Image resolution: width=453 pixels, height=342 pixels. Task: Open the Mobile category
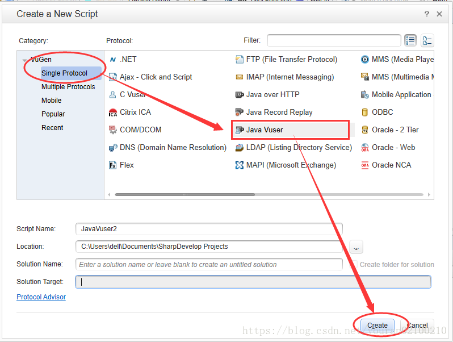[52, 101]
